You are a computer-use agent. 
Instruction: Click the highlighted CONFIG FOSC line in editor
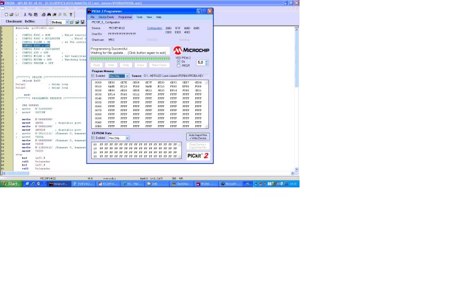[36, 46]
